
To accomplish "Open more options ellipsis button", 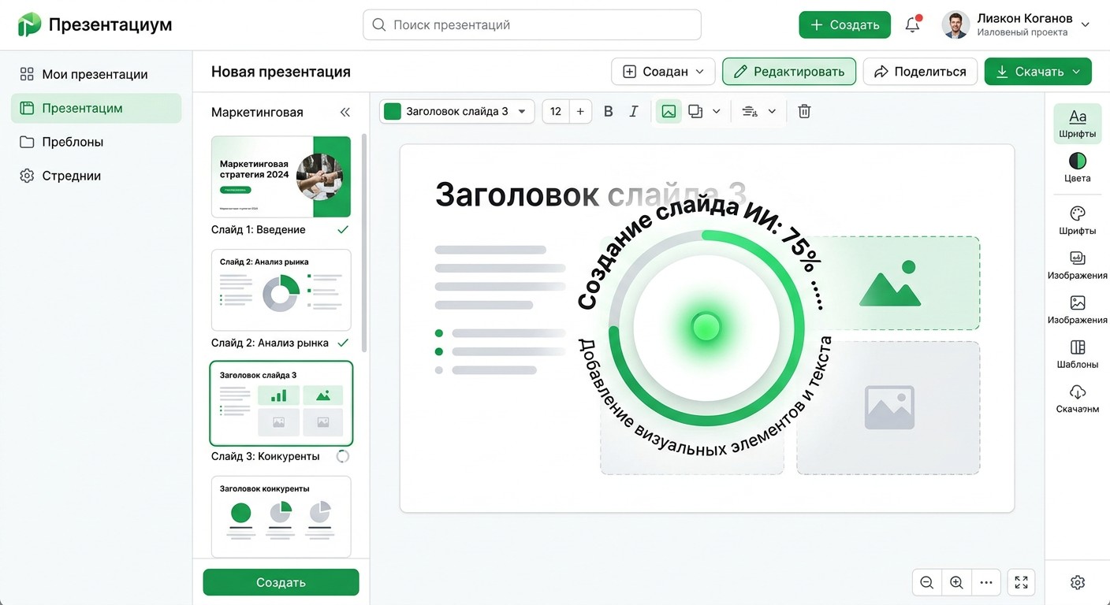I will click(x=986, y=582).
